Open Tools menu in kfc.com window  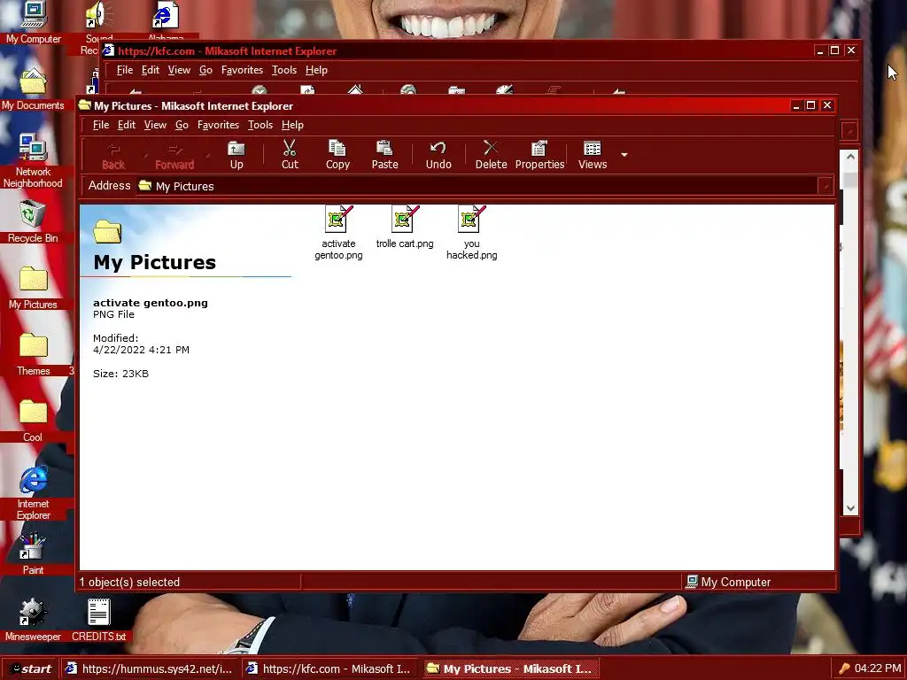tap(284, 70)
